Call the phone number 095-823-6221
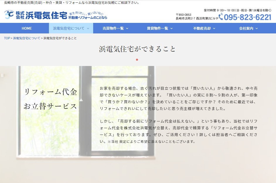 (x=248, y=17)
